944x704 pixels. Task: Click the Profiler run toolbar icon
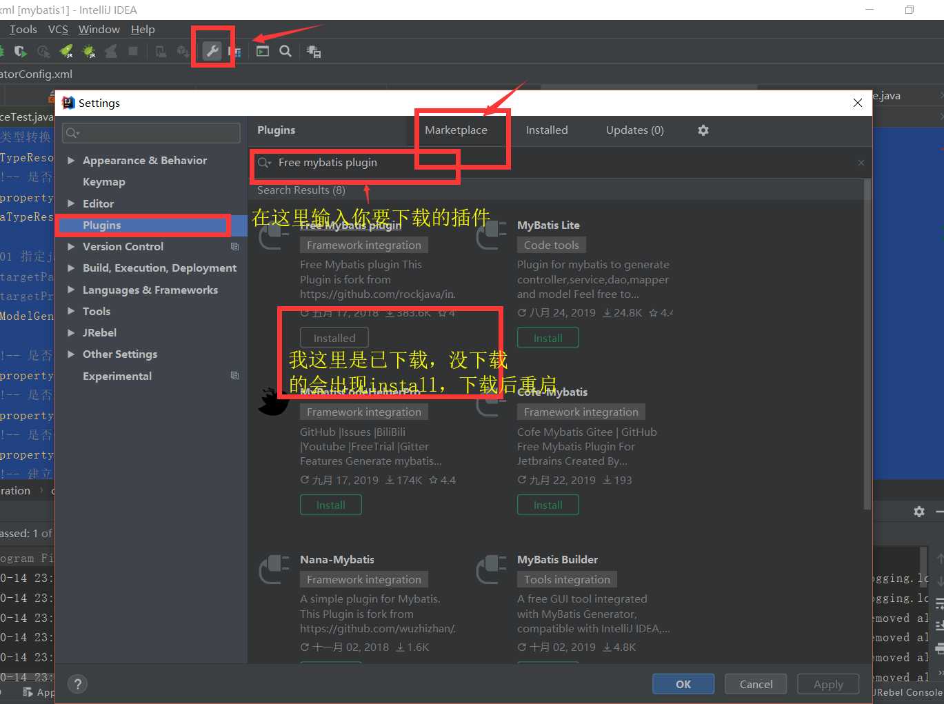(43, 51)
